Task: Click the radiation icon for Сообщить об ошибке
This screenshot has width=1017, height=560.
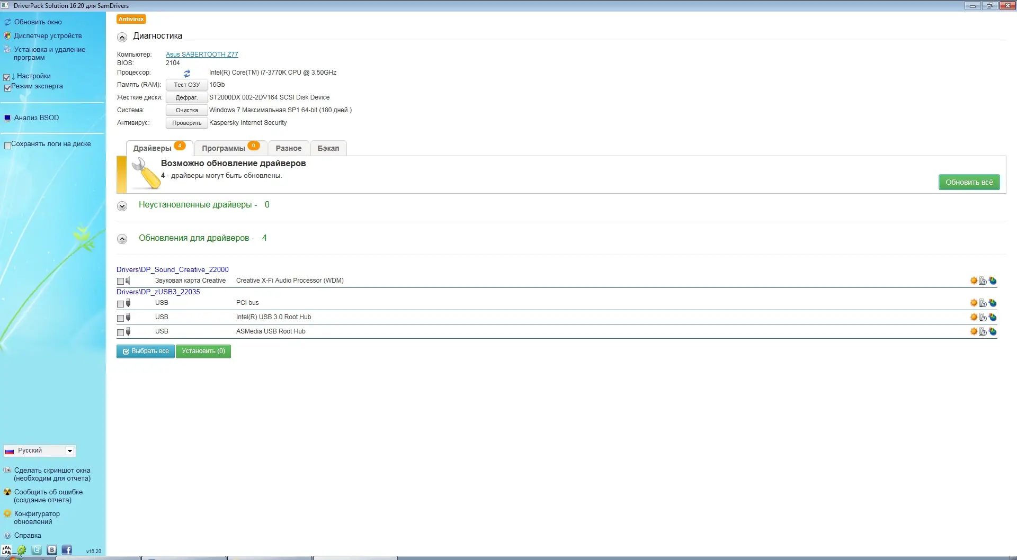Action: 7,492
